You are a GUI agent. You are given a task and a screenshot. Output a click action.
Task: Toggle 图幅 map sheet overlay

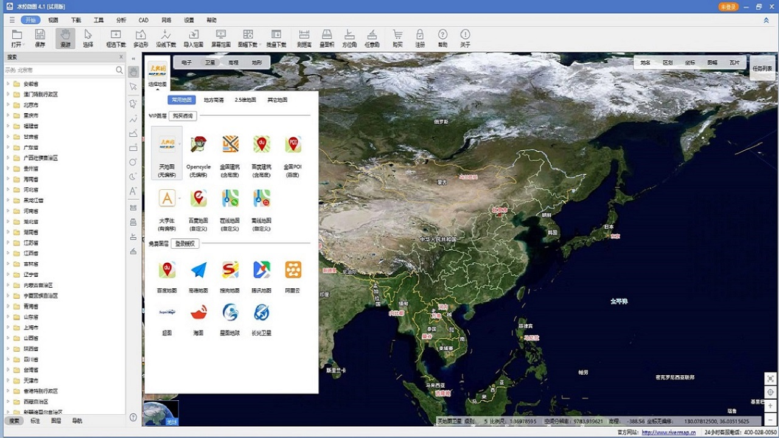(713, 63)
